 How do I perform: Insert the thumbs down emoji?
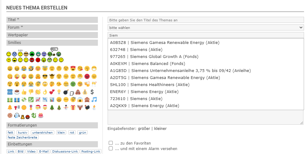click(30, 92)
